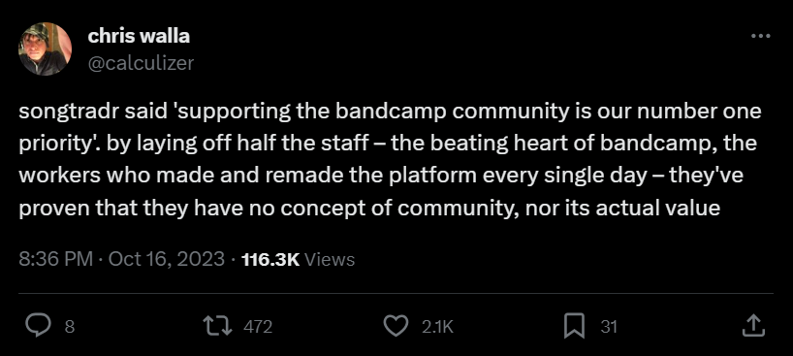
Task: Click the chris walla display name
Action: pyautogui.click(x=139, y=36)
